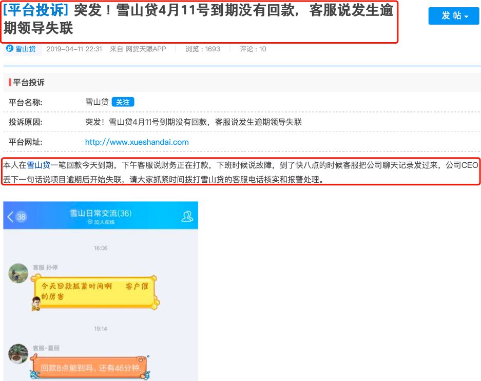Click the 雪山贷 hashtag tag
This screenshot has height=381, width=481.
[x=22, y=49]
